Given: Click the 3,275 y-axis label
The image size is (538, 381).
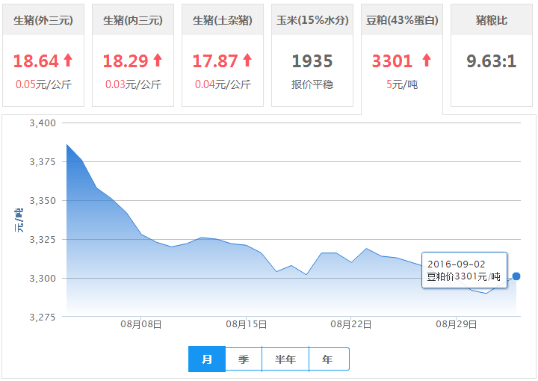Looking at the screenshot, I should coord(43,317).
